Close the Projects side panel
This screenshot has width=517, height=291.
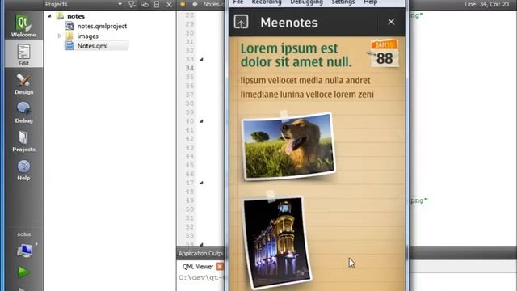pos(169,4)
